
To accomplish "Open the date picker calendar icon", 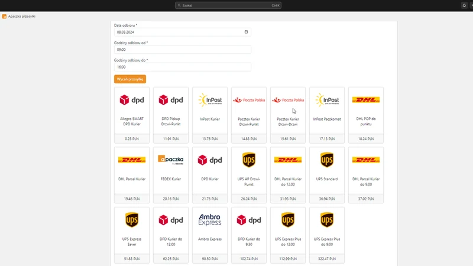I will point(246,32).
